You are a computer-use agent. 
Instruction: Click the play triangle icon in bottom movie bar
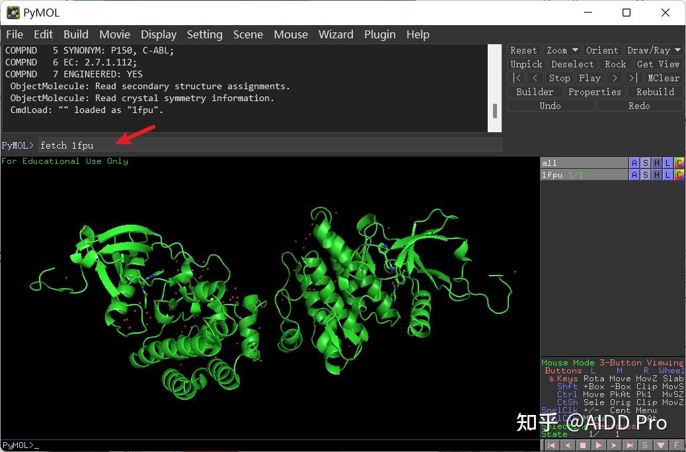[599, 445]
